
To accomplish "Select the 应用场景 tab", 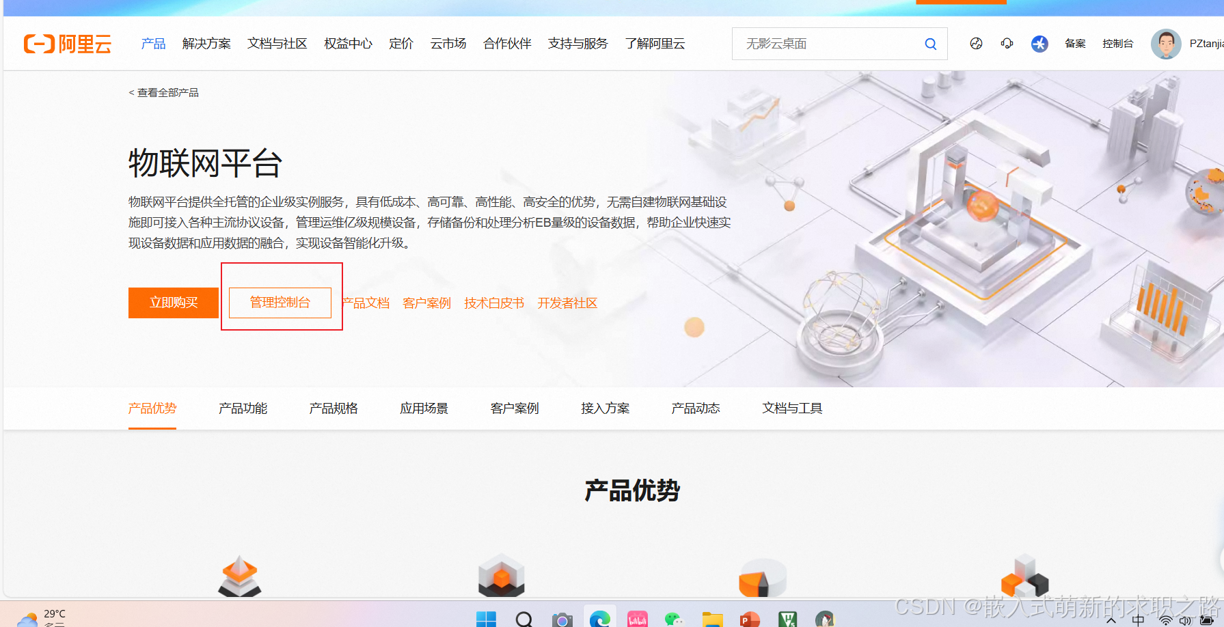I will tap(424, 408).
